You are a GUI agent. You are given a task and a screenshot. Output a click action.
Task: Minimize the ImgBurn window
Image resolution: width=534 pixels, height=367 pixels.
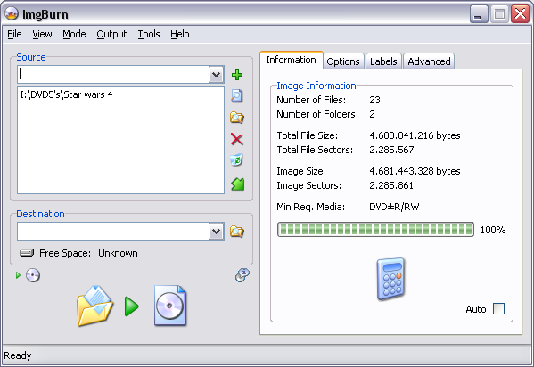pos(479,14)
